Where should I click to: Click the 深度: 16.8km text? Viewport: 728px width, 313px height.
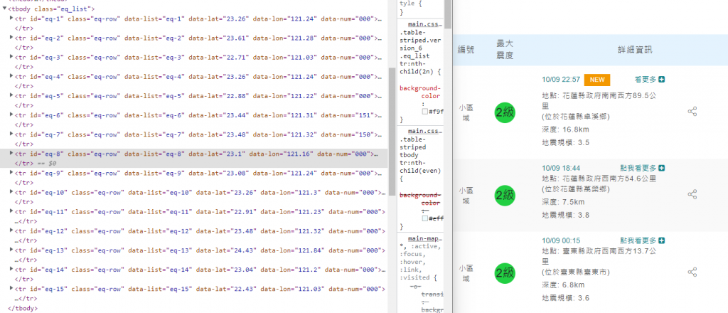565,129
